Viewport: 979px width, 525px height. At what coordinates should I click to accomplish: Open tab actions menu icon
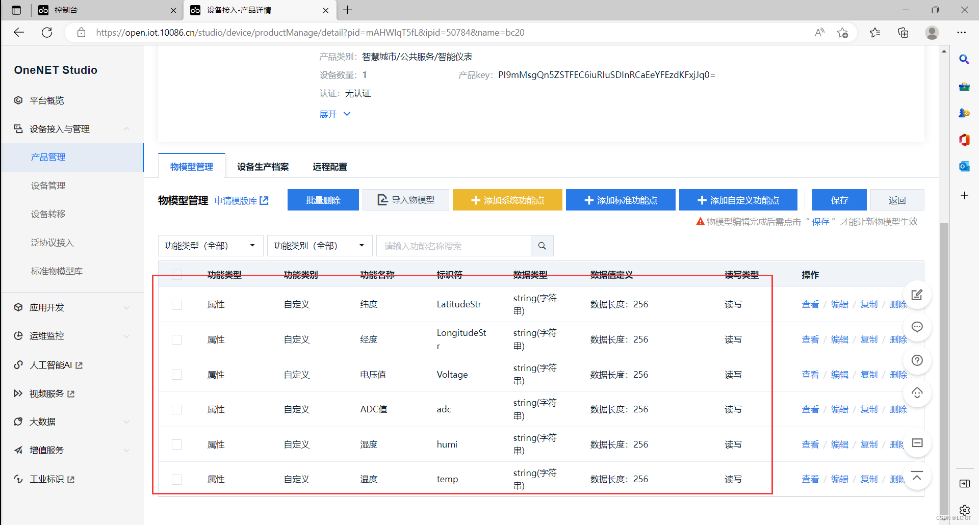click(x=16, y=10)
